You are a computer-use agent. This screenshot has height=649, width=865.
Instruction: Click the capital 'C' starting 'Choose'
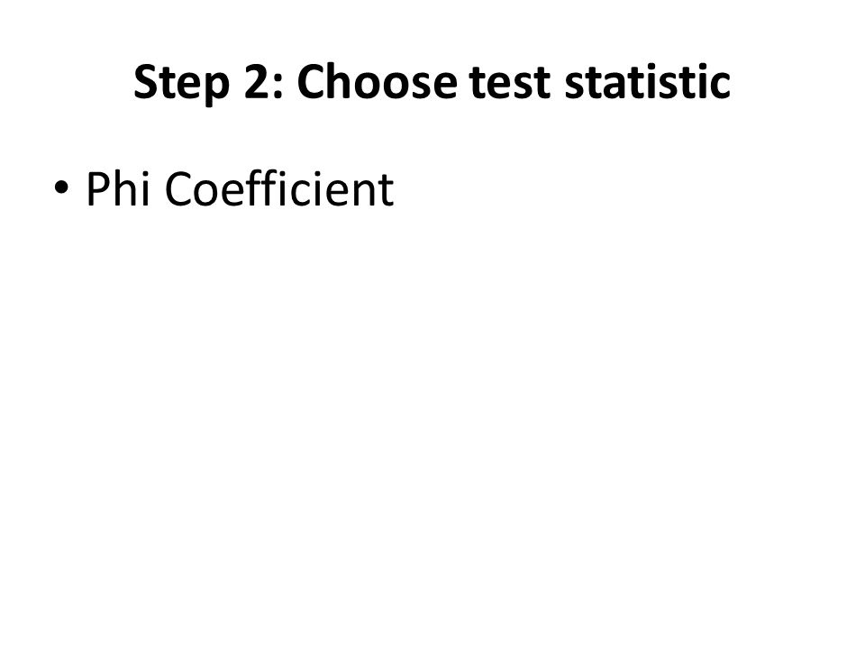coord(313,82)
